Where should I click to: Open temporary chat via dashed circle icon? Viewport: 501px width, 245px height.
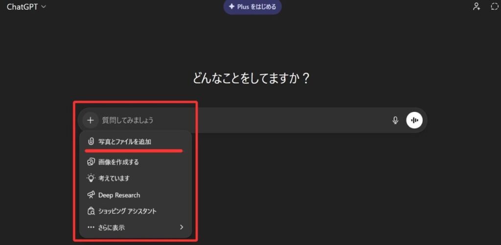click(x=494, y=7)
